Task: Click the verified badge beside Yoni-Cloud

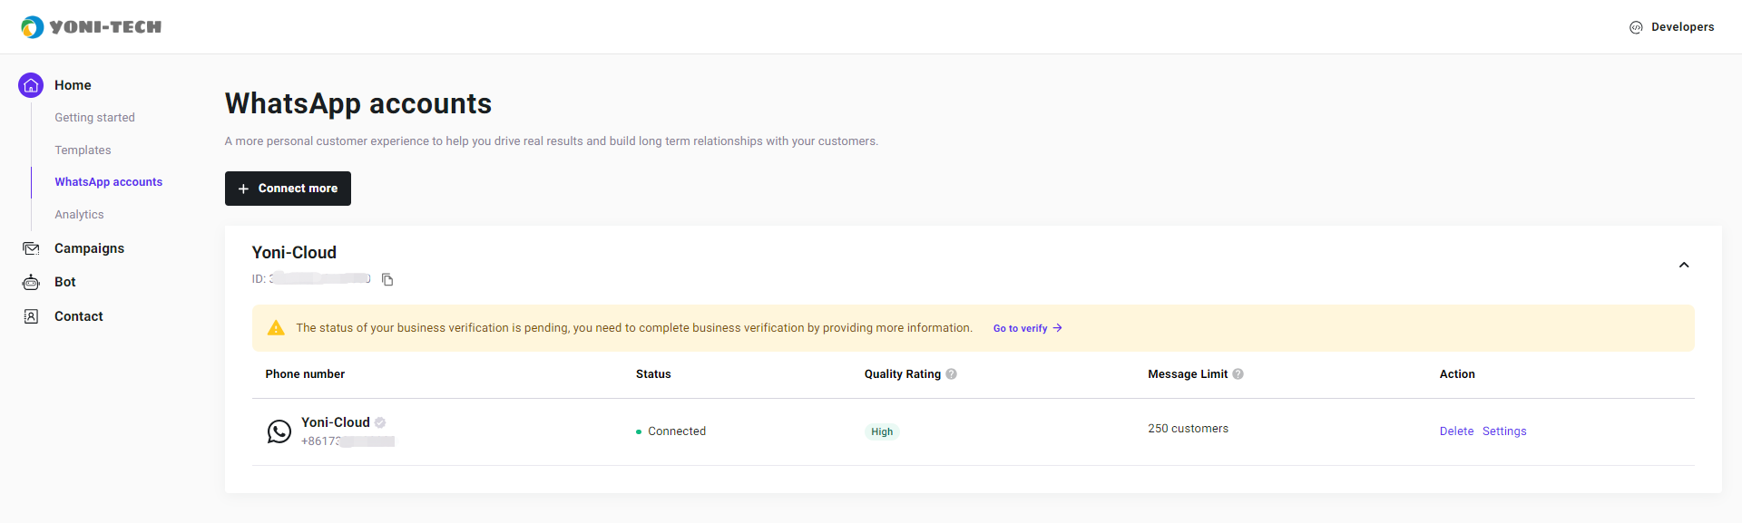Action: 380,422
